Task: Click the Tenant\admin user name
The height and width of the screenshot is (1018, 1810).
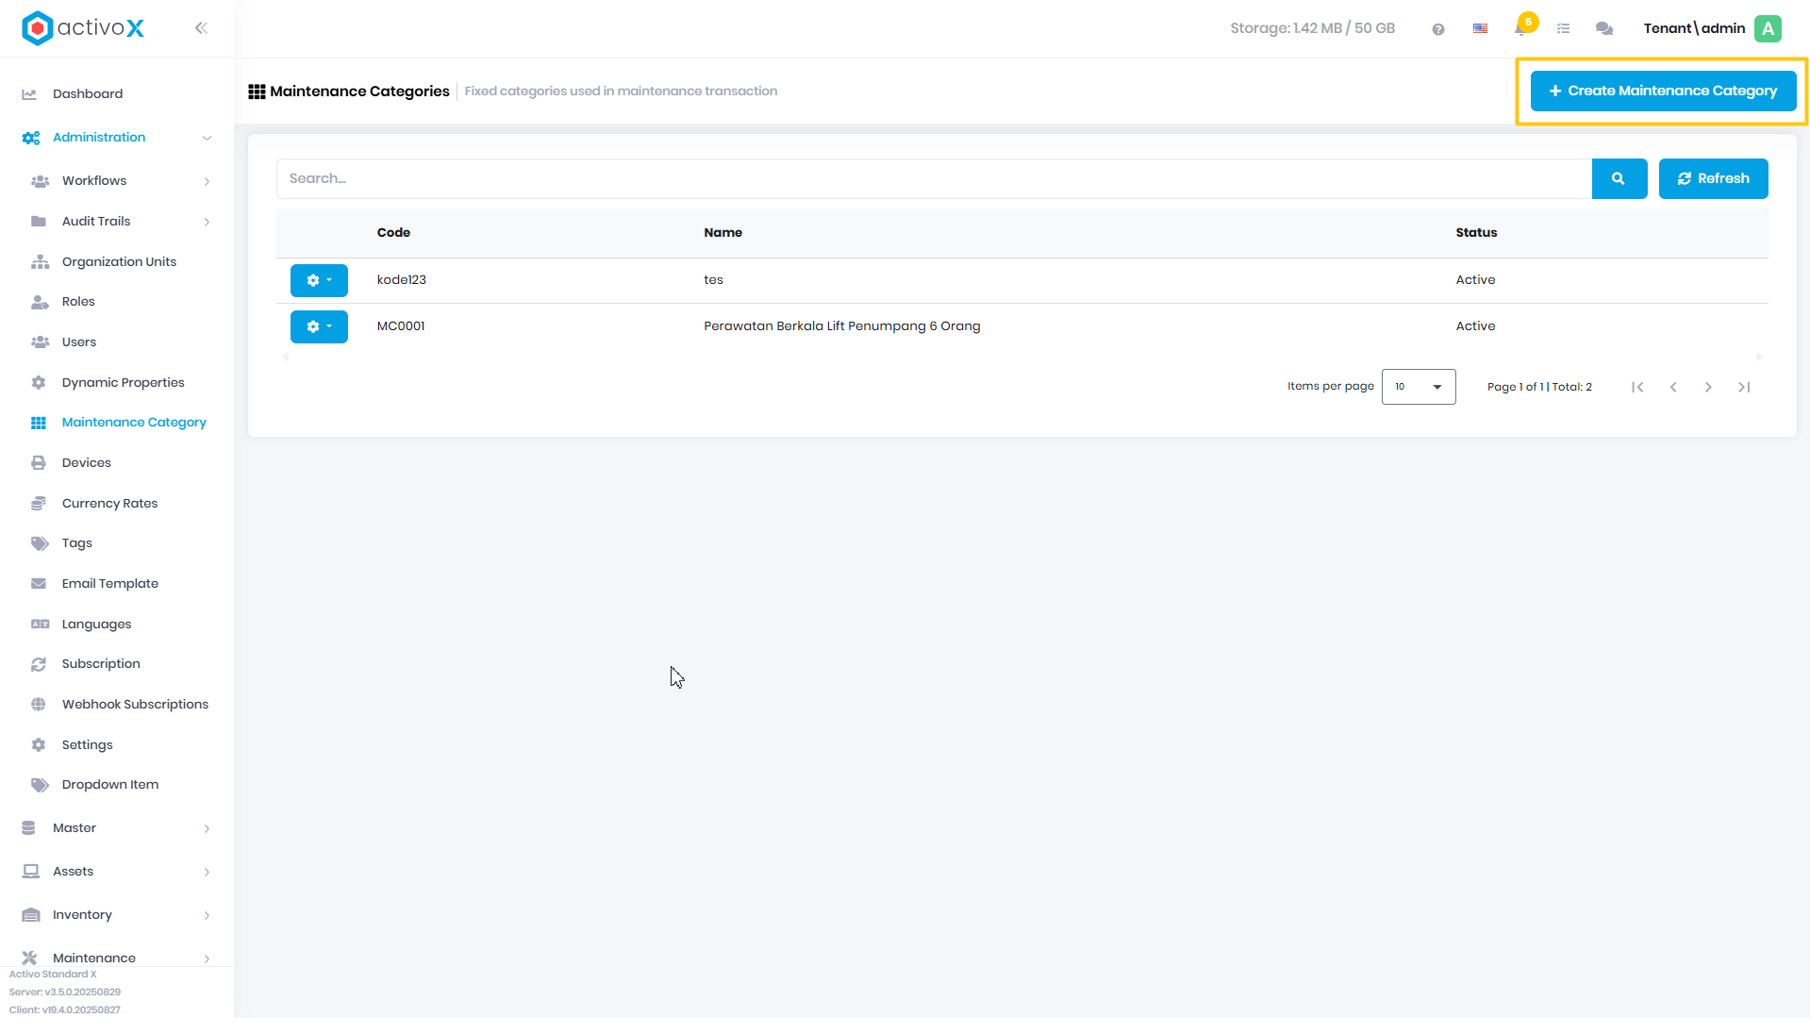Action: coord(1694,28)
